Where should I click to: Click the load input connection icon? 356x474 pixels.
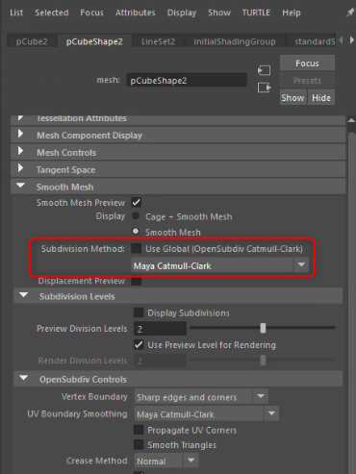click(264, 70)
